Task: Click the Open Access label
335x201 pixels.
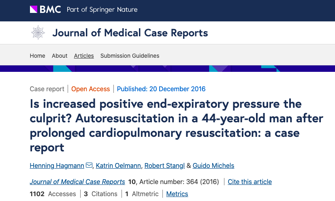Action: click(91, 89)
